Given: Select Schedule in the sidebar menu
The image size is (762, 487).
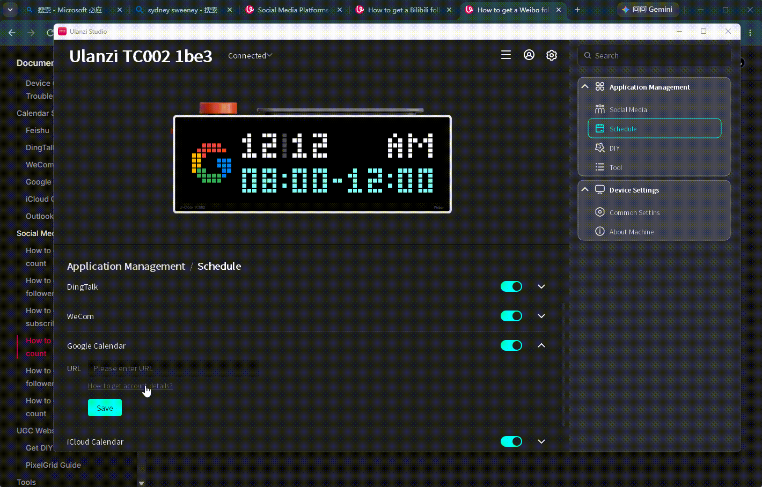Looking at the screenshot, I should pyautogui.click(x=655, y=129).
